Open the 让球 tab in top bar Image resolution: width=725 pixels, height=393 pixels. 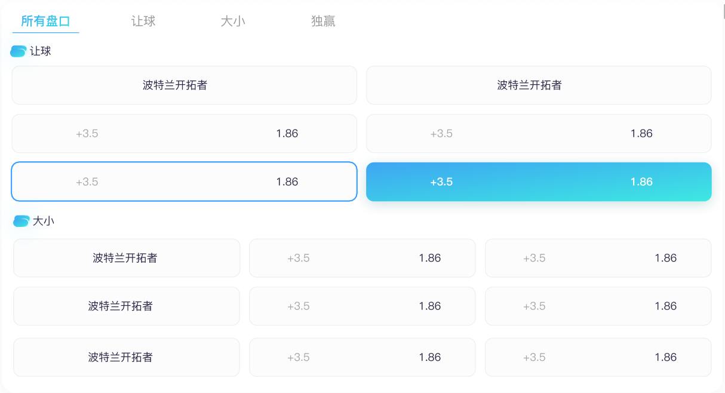[143, 22]
